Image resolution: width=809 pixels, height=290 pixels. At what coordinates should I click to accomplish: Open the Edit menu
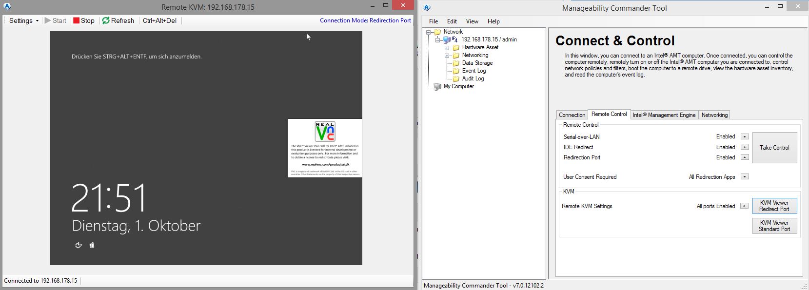point(452,21)
